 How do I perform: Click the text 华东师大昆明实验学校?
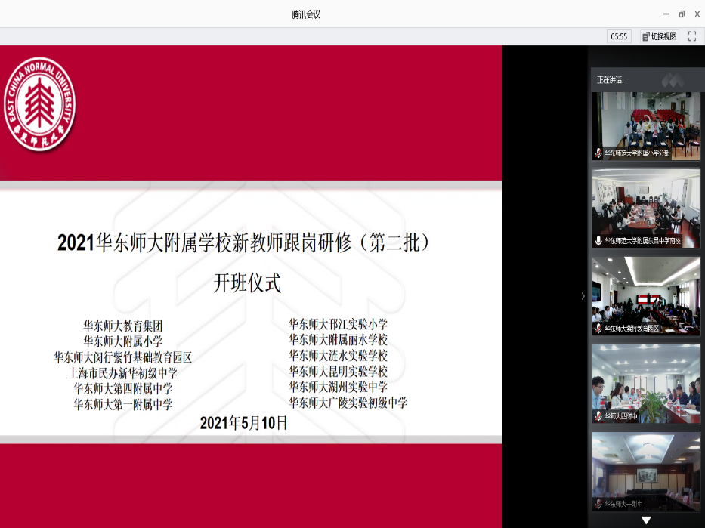click(x=338, y=371)
